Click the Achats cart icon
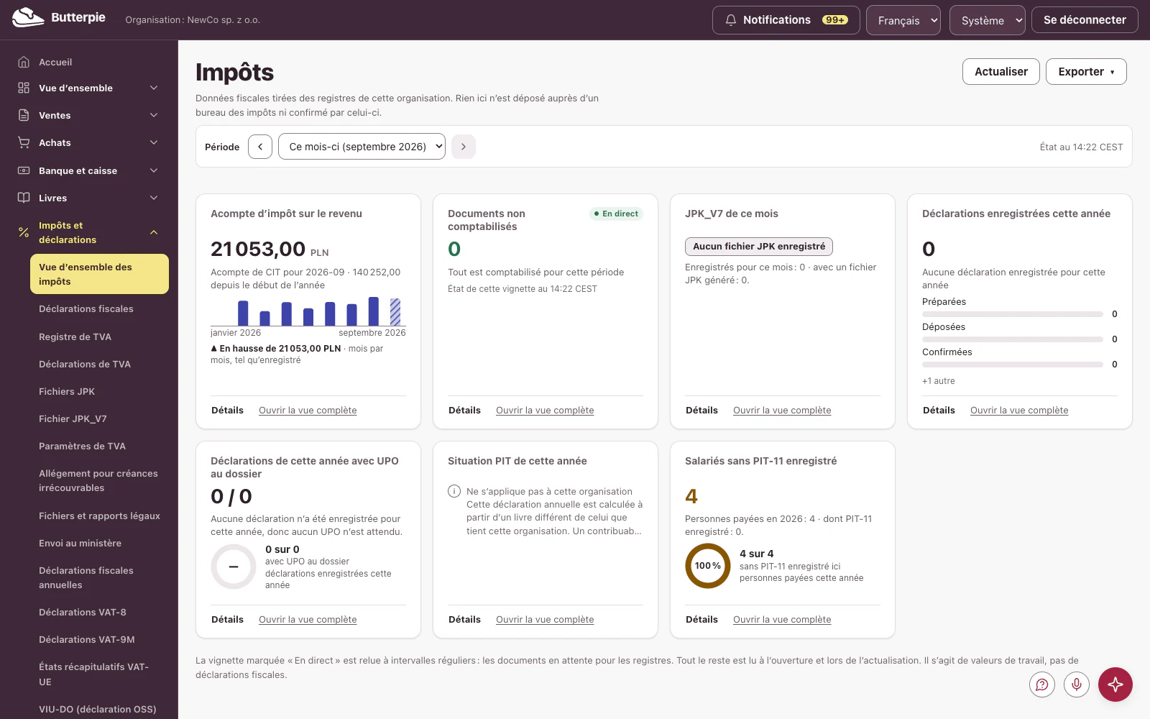Screen dimensions: 1150x719 [24, 142]
